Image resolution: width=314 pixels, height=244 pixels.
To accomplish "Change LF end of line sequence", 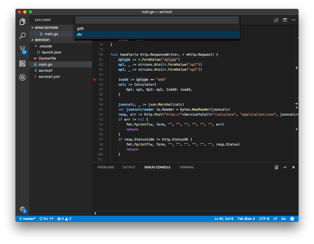I will (x=275, y=219).
